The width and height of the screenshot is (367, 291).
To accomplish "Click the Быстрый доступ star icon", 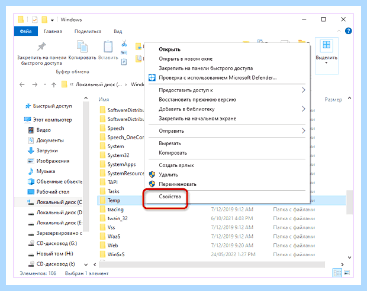I will (x=28, y=106).
